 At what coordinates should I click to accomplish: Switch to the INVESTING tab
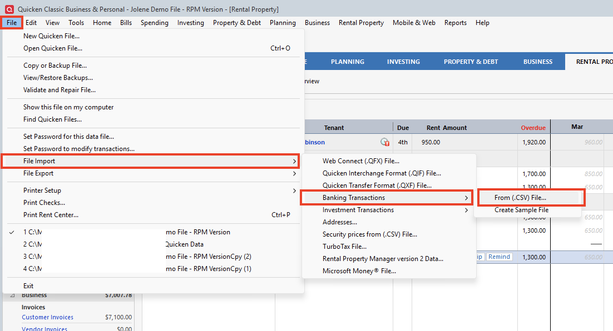(x=403, y=62)
